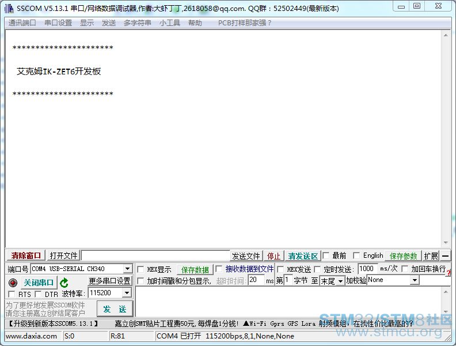Screen dimensions: 456x346
Task: Click COM4 已打开 status text
Action: [178, 336]
